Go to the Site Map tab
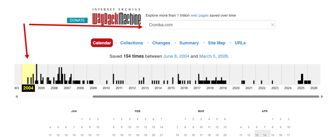335x137 pixels. click(217, 43)
